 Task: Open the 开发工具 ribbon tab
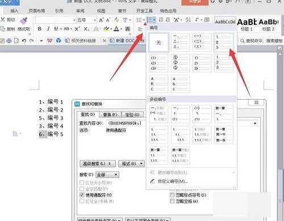(144, 11)
